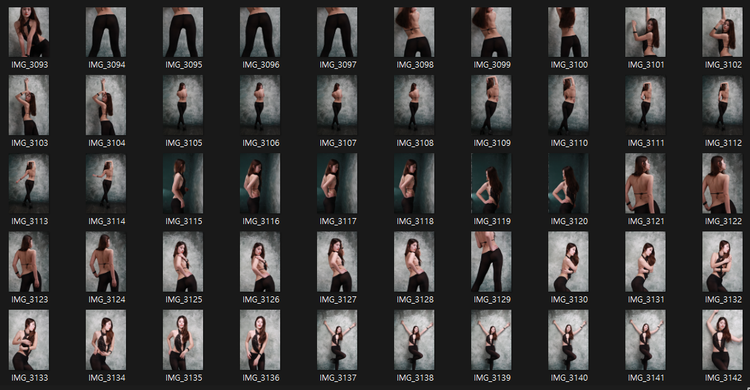
Task: Select the IMG_3098 thumbnail
Action: point(414,32)
